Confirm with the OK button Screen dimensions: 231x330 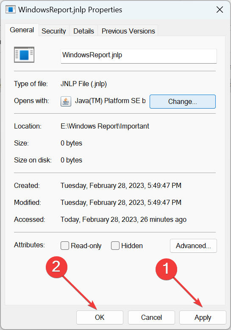click(x=100, y=317)
